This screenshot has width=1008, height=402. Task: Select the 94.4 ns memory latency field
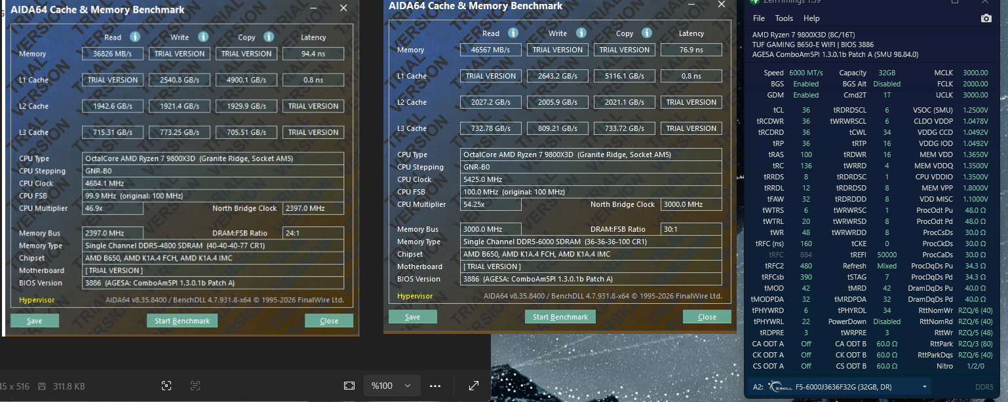coord(313,54)
